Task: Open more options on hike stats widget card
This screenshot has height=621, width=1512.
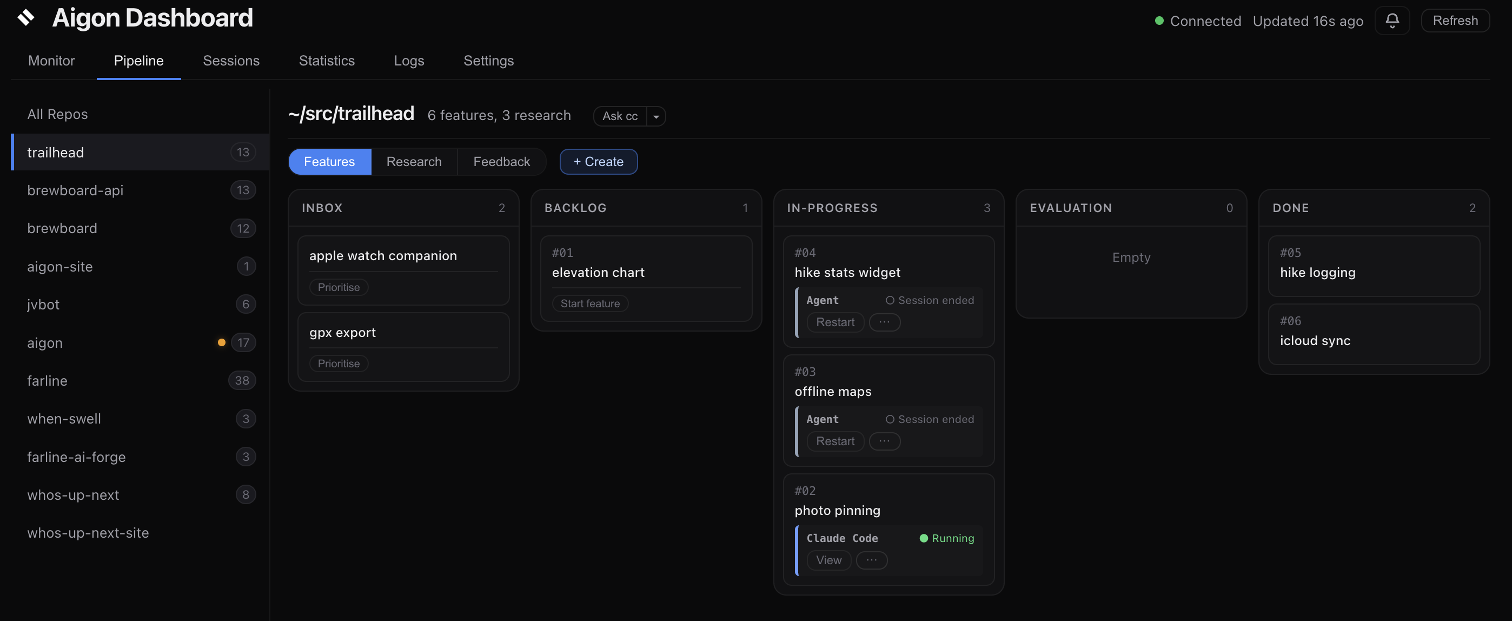Action: (885, 322)
